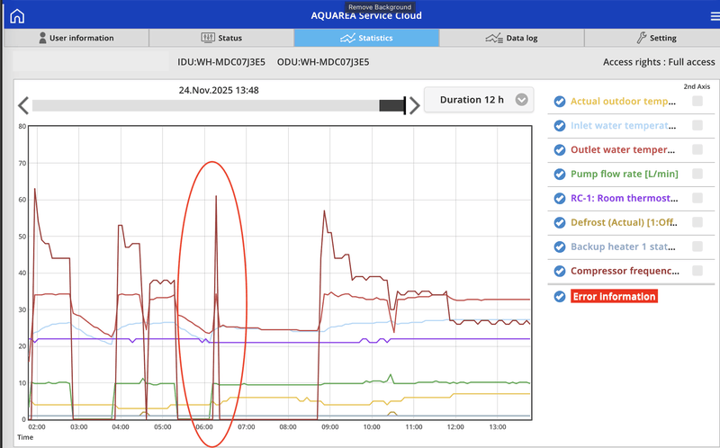Open the hamburger menu
Viewport: 720px width, 448px height.
click(715, 16)
